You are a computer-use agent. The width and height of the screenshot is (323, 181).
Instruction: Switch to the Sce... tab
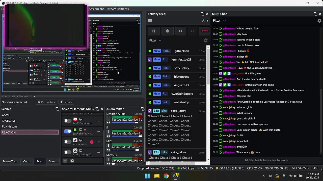(40, 161)
